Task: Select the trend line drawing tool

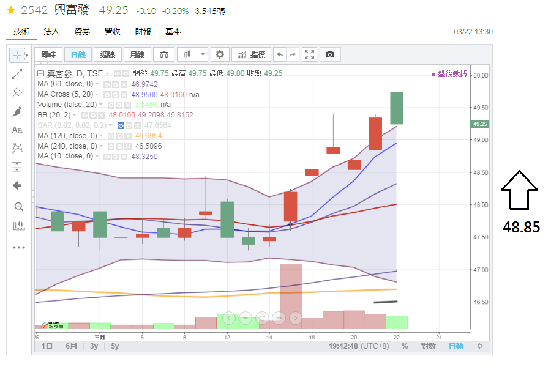Action: 17,74
